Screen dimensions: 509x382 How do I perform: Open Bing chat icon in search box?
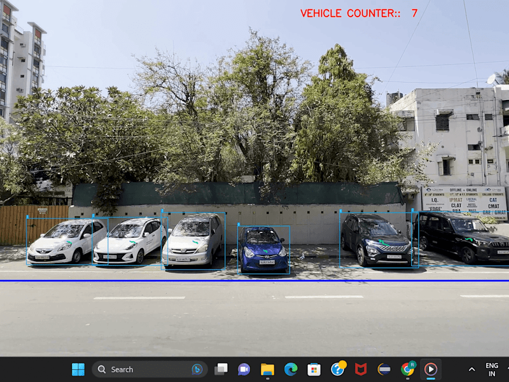click(x=197, y=369)
